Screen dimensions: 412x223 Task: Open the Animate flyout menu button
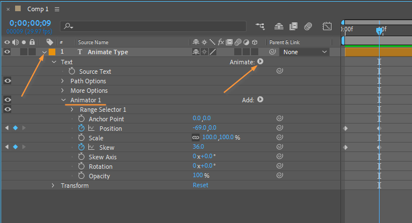click(260, 61)
